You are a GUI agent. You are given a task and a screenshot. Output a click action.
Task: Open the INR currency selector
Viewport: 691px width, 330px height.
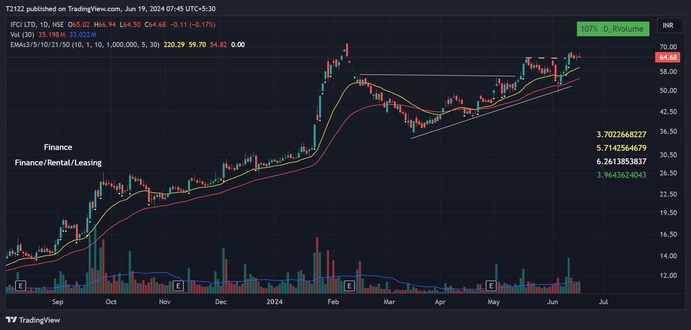click(668, 26)
